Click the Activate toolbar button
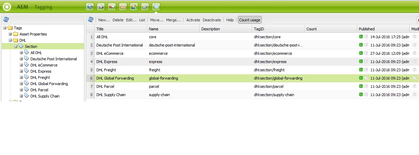The width and height of the screenshot is (419, 155). [193, 20]
